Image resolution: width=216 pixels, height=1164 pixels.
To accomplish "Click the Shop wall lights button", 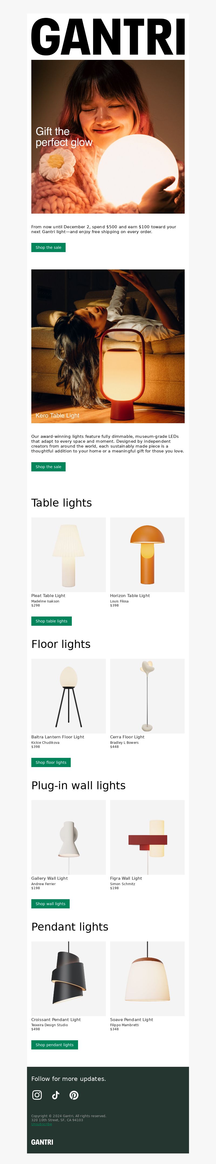I will coord(50,904).
